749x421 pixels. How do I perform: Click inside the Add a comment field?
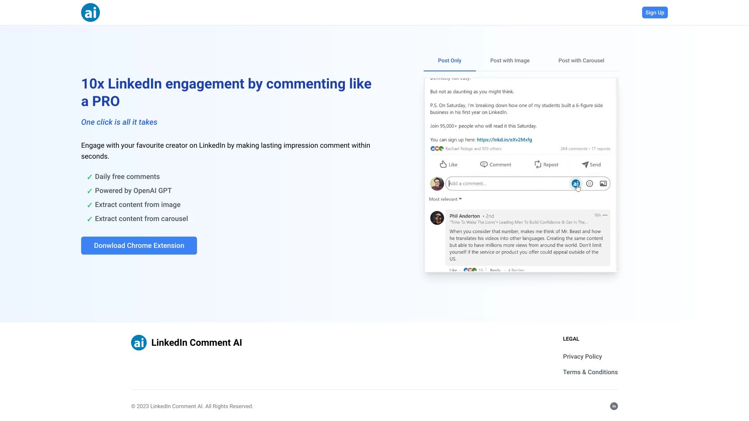507,183
